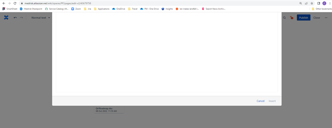This screenshot has height=128, width=332.
Task: Click the Insert button in the dialog
Action: click(x=272, y=101)
